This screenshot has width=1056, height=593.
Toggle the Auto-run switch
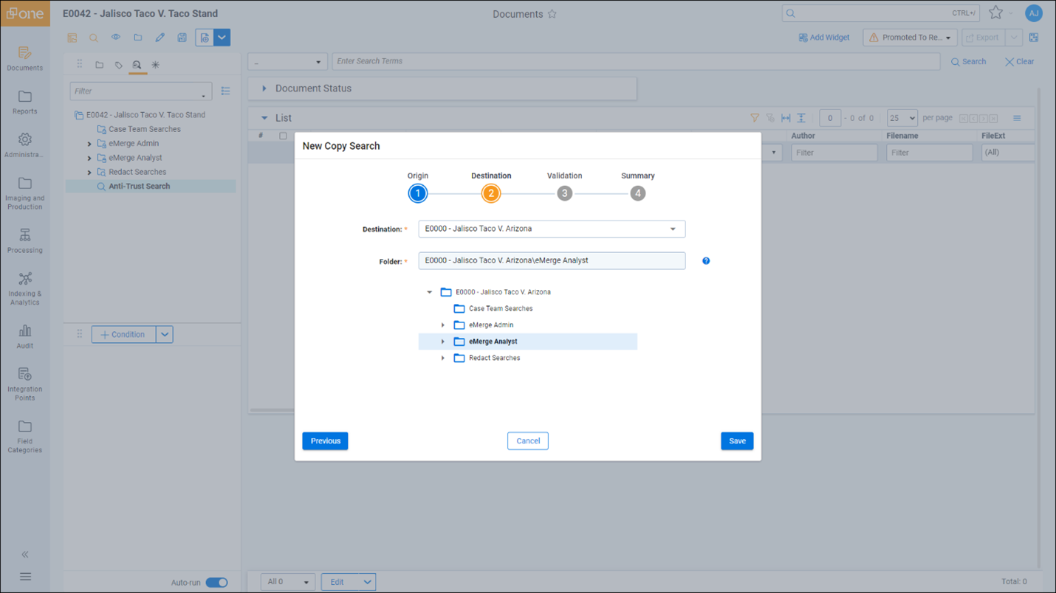(216, 583)
